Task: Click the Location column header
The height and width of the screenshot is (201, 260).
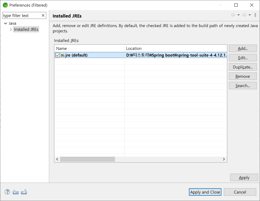Action: coord(176,49)
